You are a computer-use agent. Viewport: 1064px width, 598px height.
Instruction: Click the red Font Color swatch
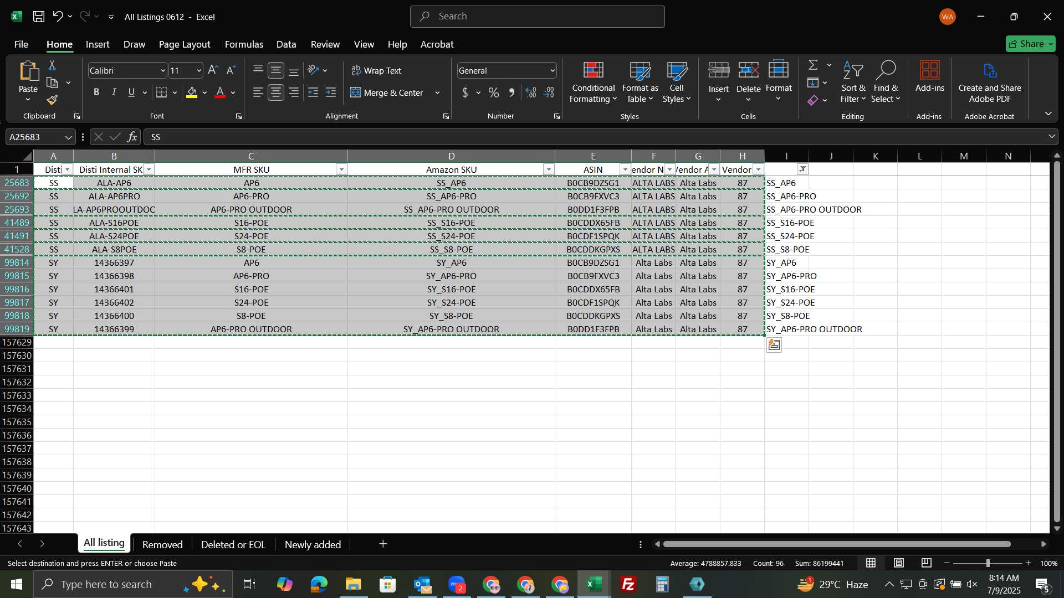[x=220, y=92]
